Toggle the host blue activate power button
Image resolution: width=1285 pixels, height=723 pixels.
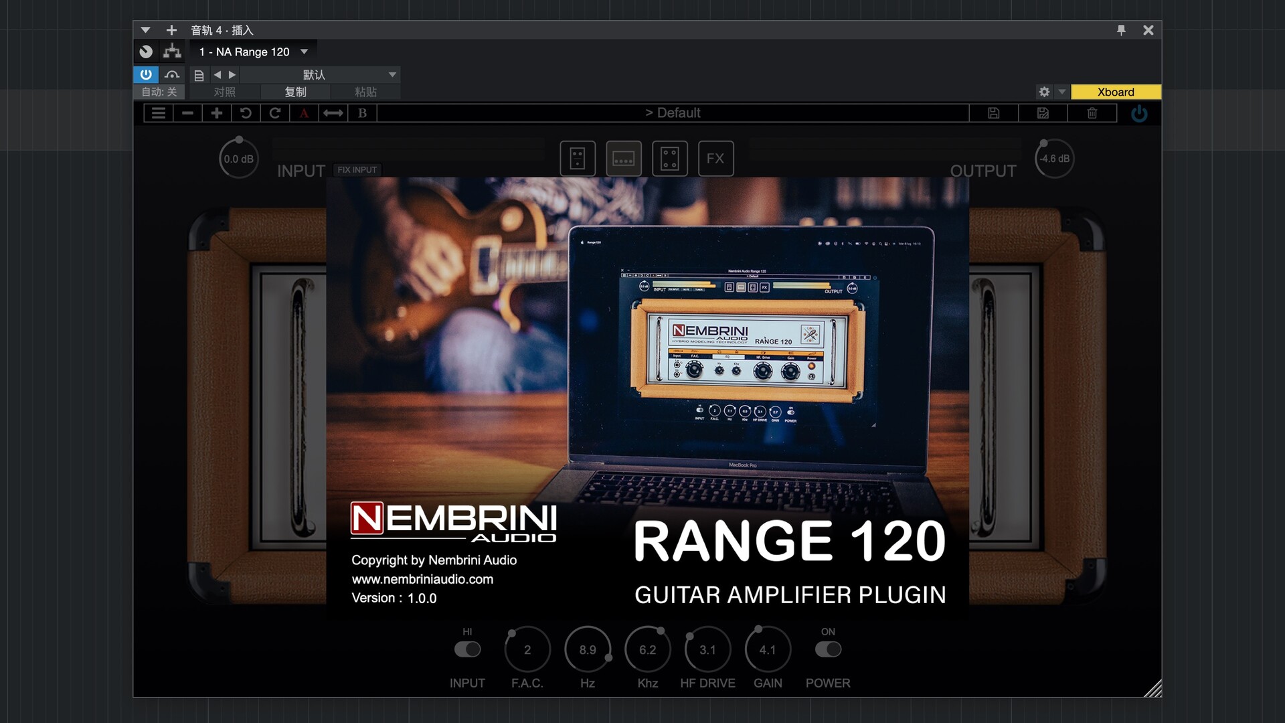(x=146, y=74)
